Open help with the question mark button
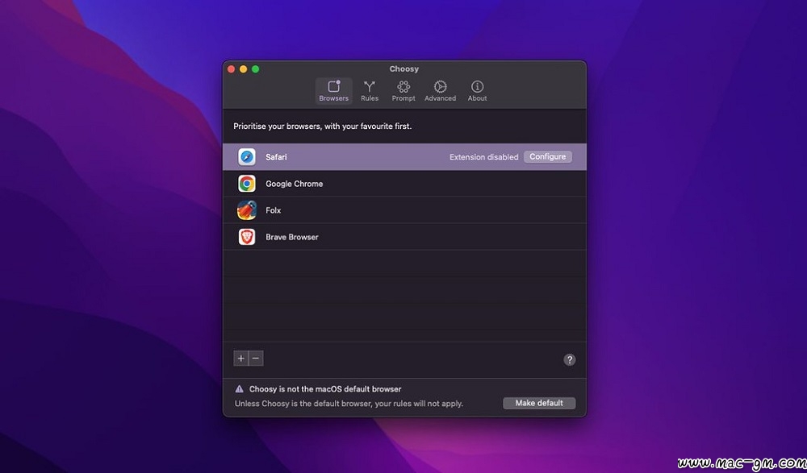This screenshot has width=807, height=473. point(569,359)
